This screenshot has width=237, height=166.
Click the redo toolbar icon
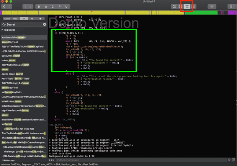[x=31, y=7]
